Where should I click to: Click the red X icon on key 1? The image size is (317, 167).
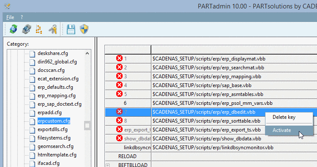119,58
